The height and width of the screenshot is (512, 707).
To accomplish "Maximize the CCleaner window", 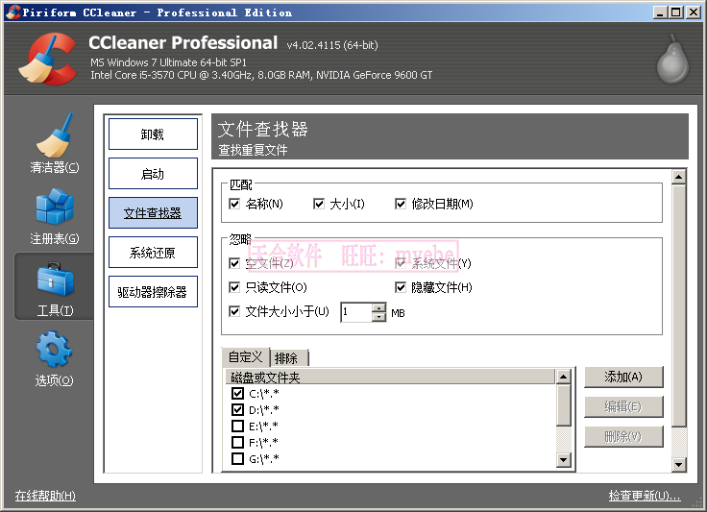I will coord(676,12).
